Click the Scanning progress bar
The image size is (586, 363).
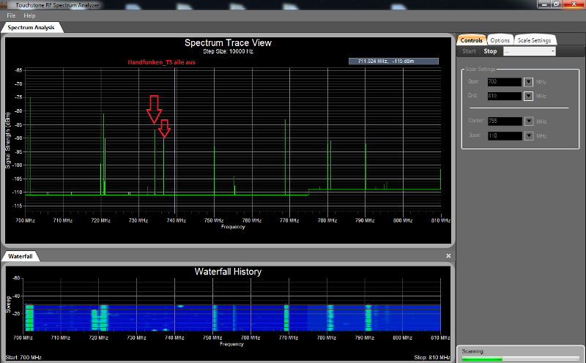coord(520,359)
